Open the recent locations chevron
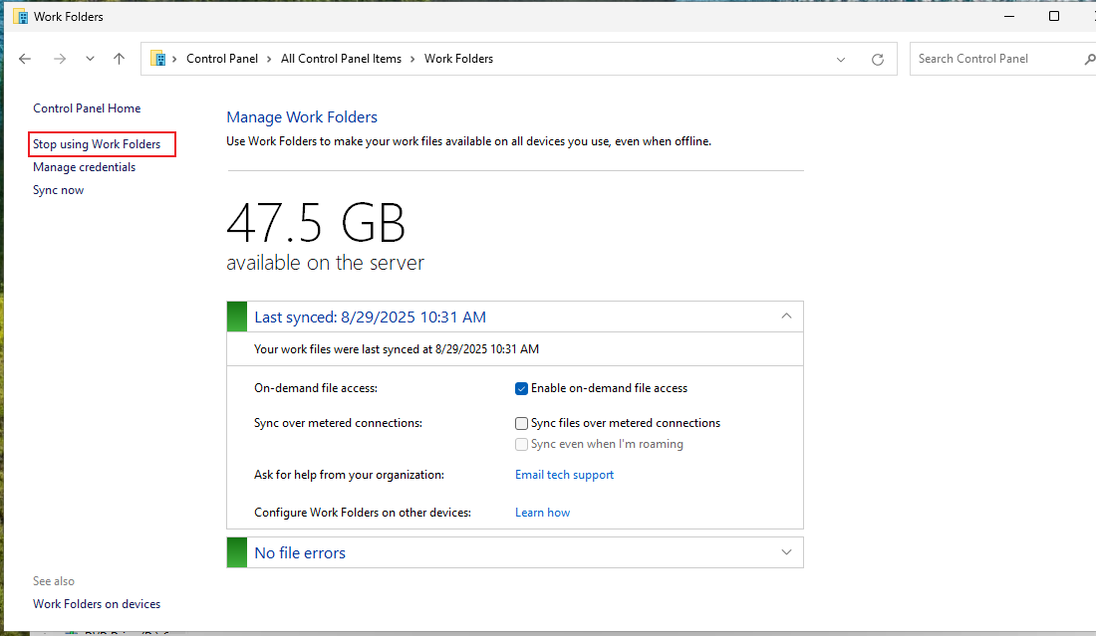1096x636 pixels. coord(90,59)
